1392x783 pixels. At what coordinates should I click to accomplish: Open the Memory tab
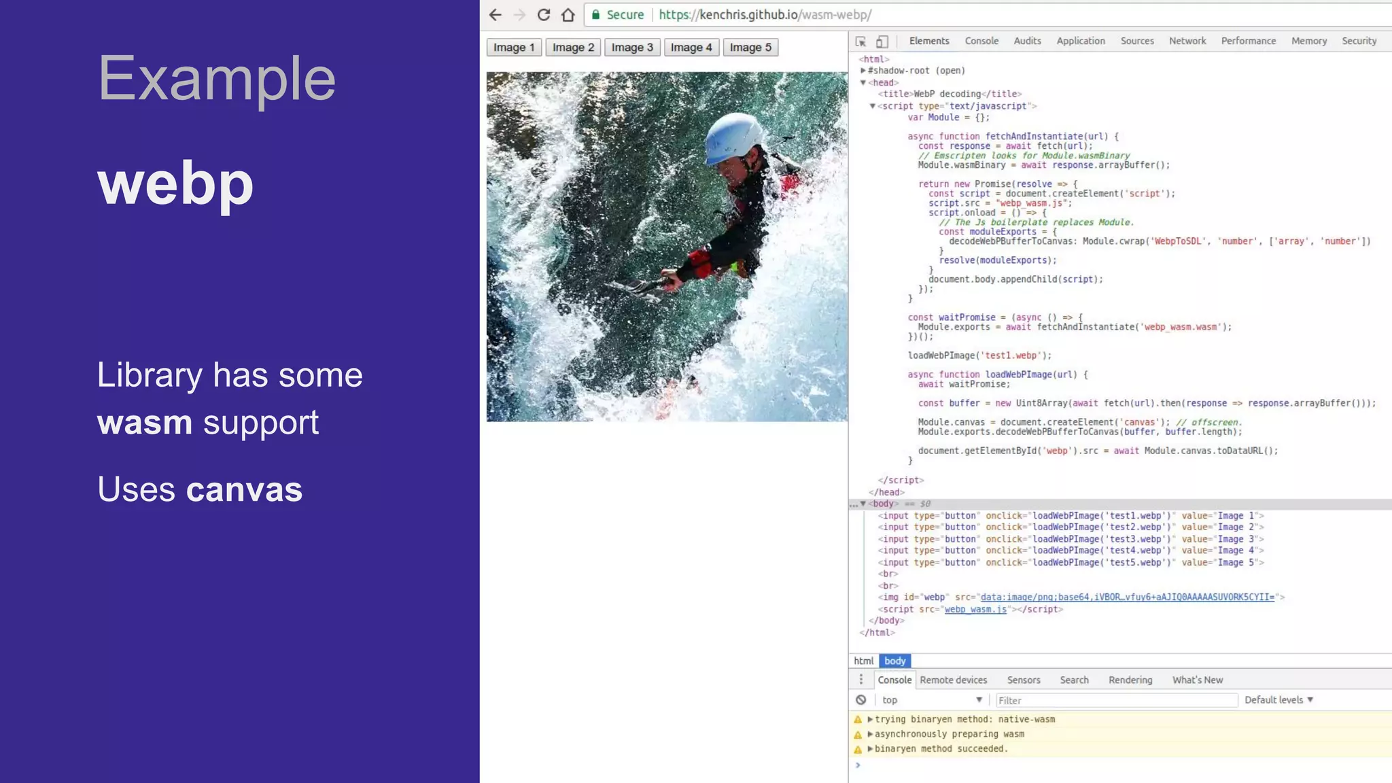tap(1309, 41)
